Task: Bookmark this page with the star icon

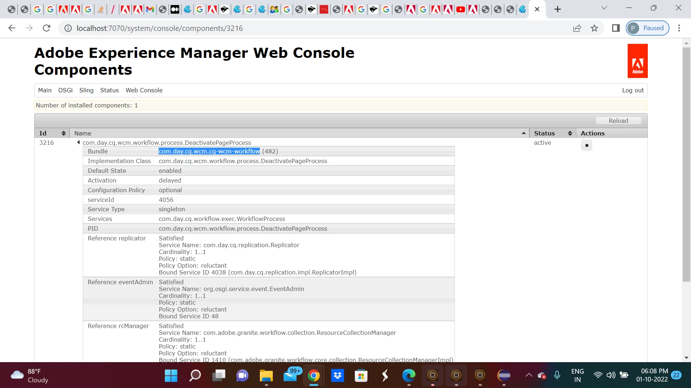Action: click(594, 28)
